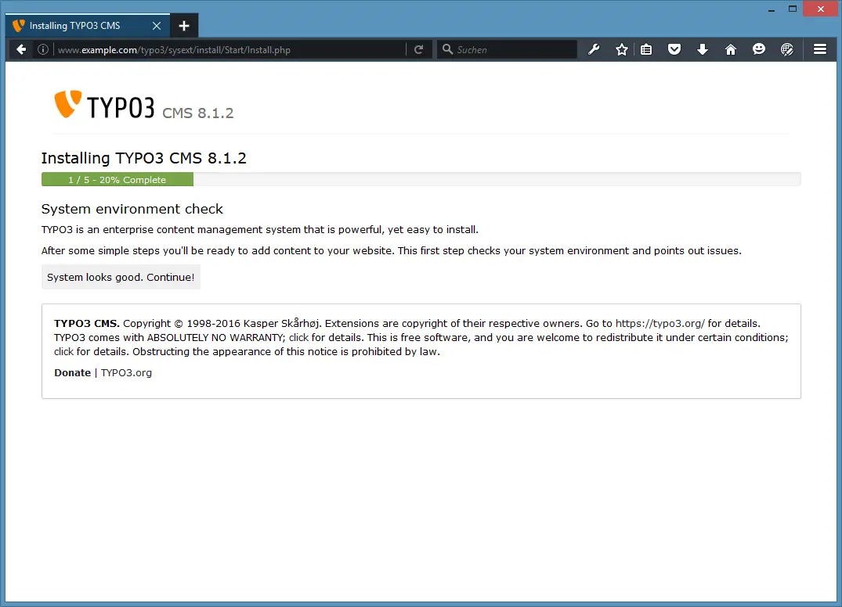Screen dimensions: 842x607
Task: Click the CMS 8.1.2 version text
Action: point(198,113)
